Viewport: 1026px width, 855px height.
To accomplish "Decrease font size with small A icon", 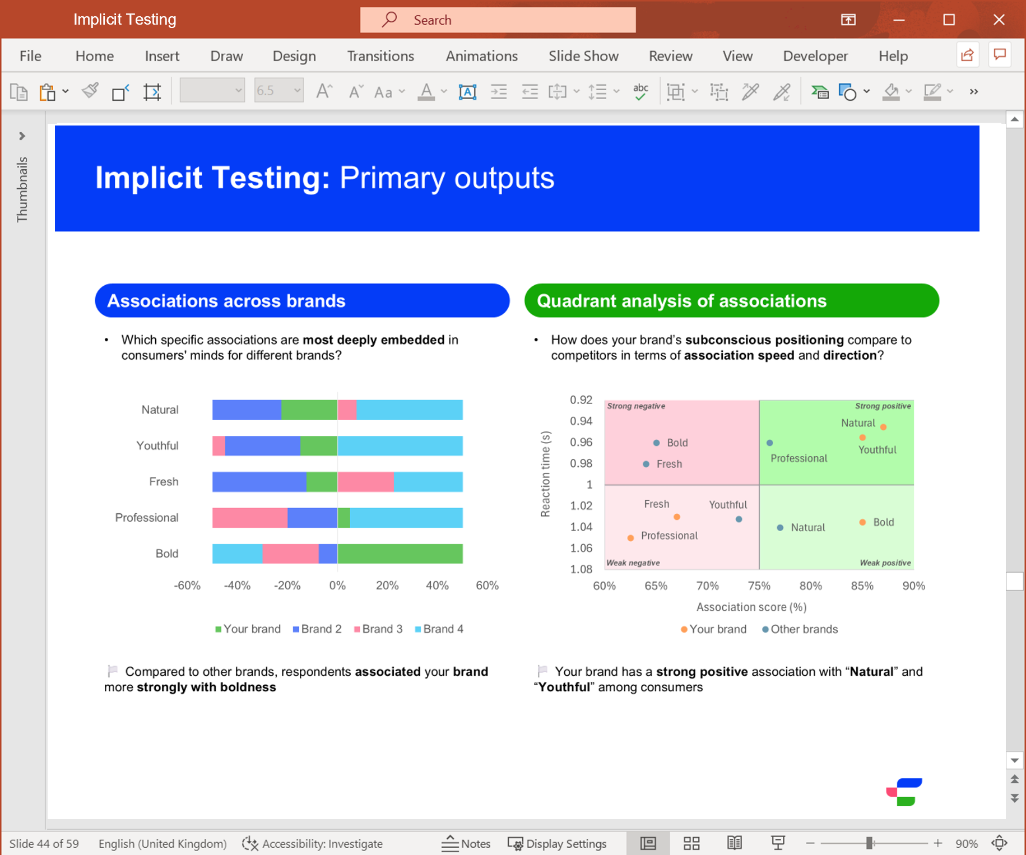I will (355, 91).
